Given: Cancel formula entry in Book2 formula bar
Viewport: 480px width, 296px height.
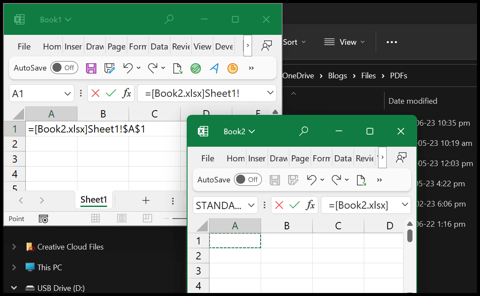Looking at the screenshot, I should point(279,205).
